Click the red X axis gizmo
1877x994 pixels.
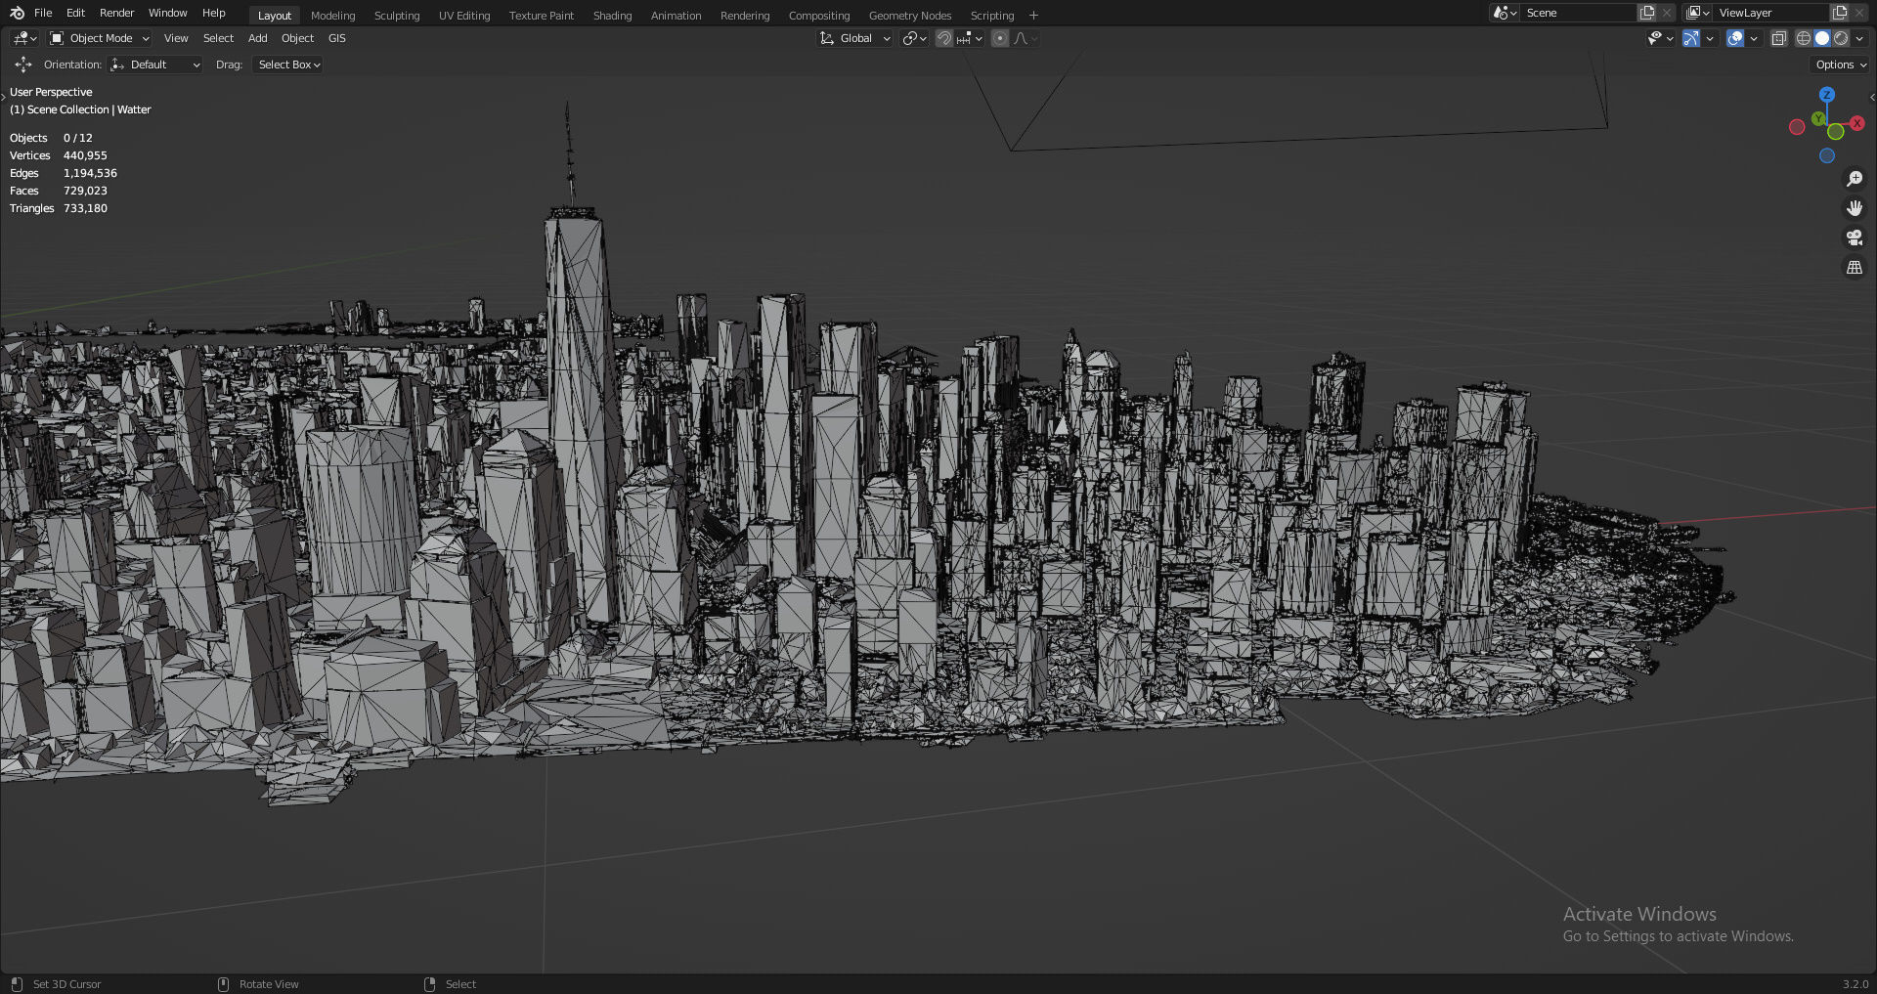click(1856, 123)
